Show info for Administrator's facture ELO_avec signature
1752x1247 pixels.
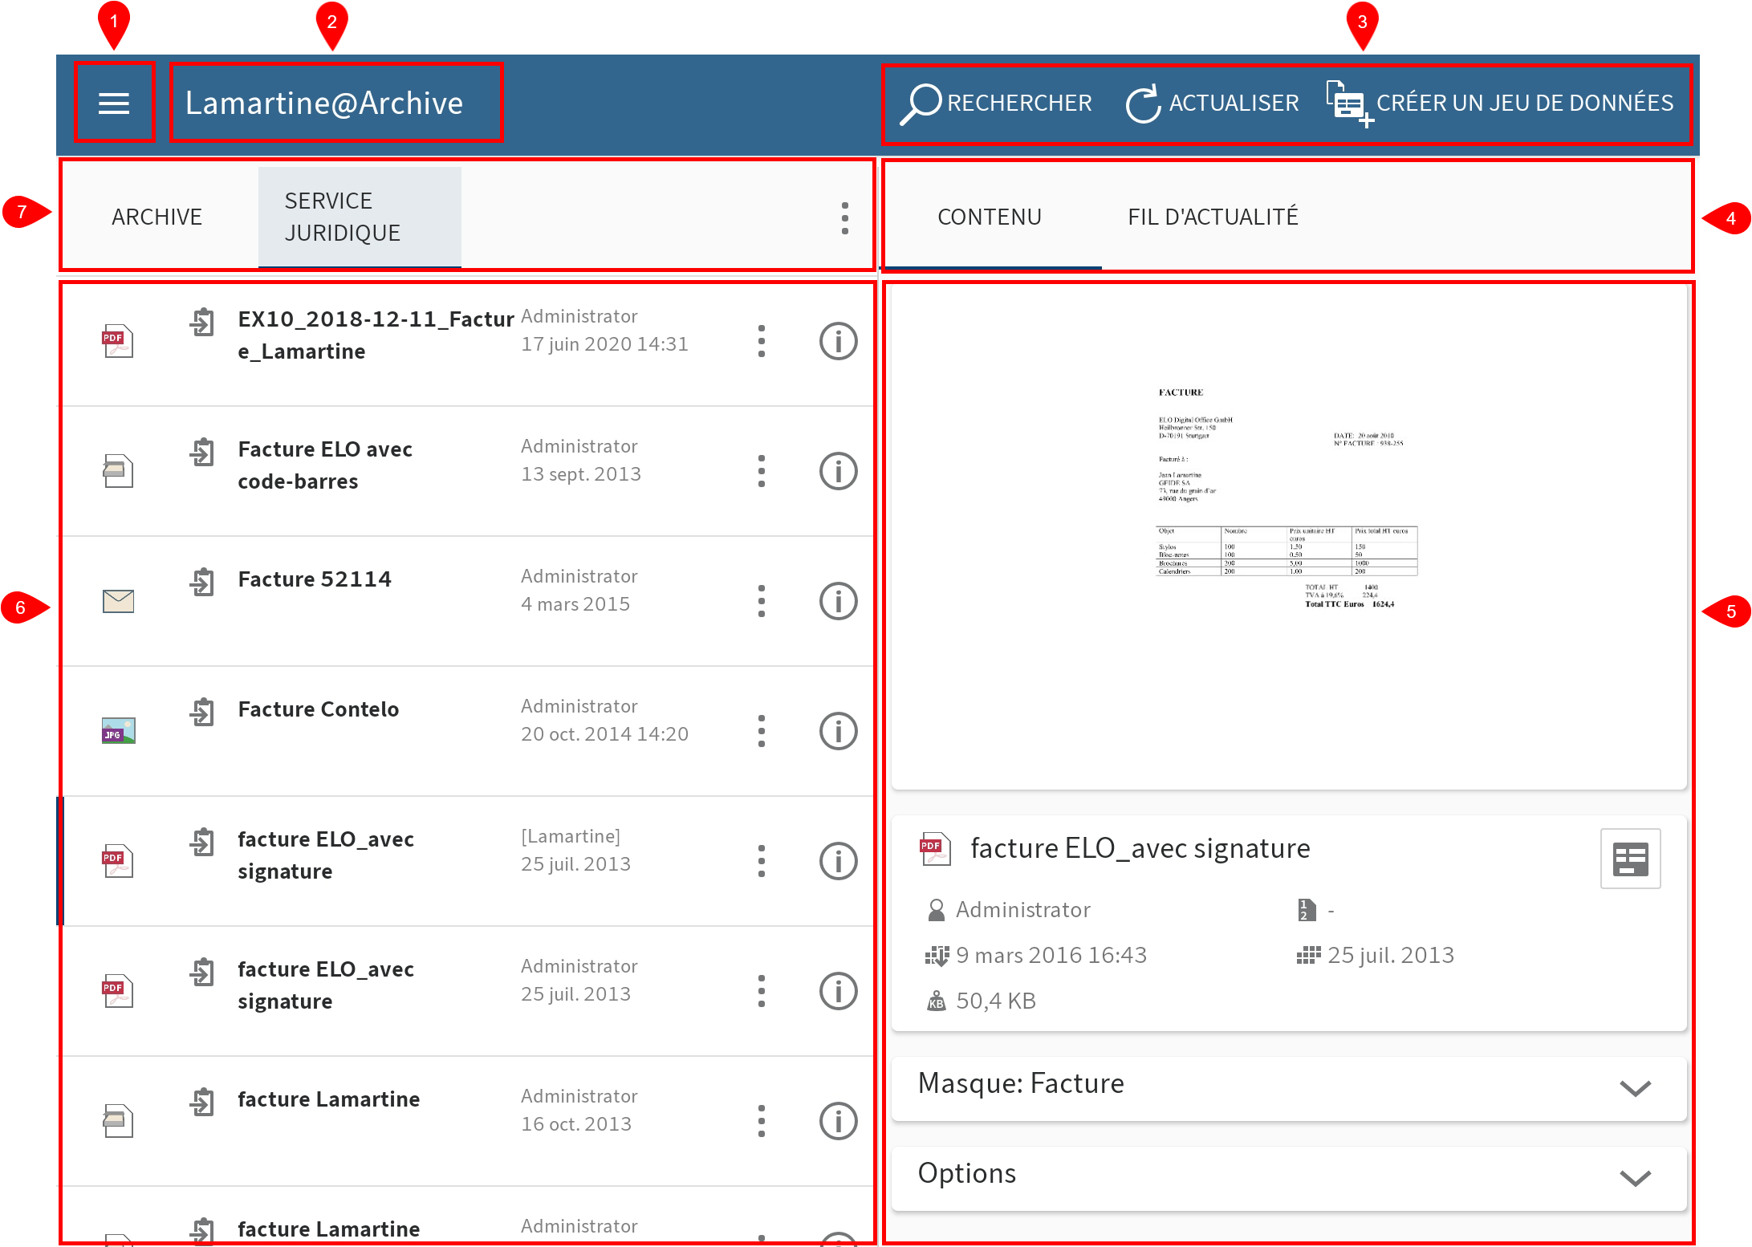coord(838,991)
